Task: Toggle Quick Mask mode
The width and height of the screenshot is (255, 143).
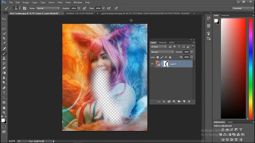Action: (4, 127)
